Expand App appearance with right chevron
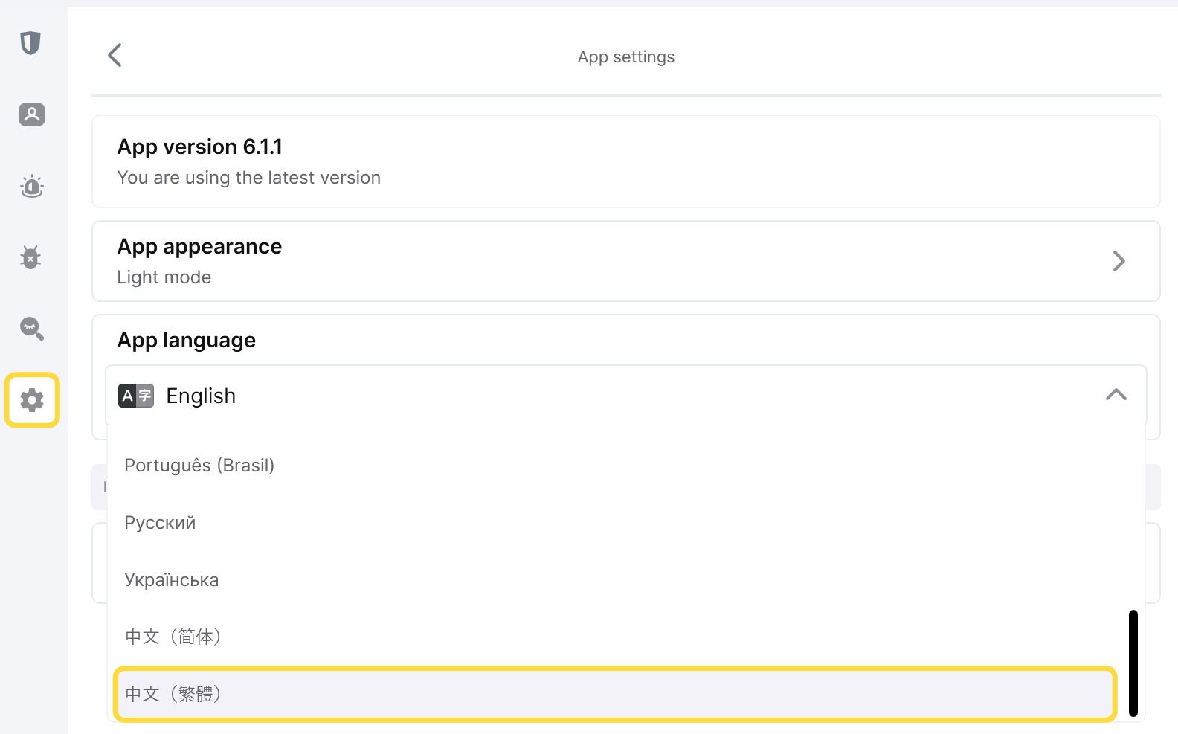The height and width of the screenshot is (734, 1178). (1119, 261)
